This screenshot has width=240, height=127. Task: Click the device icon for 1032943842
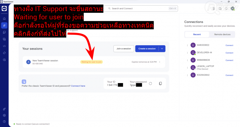tap(193, 75)
